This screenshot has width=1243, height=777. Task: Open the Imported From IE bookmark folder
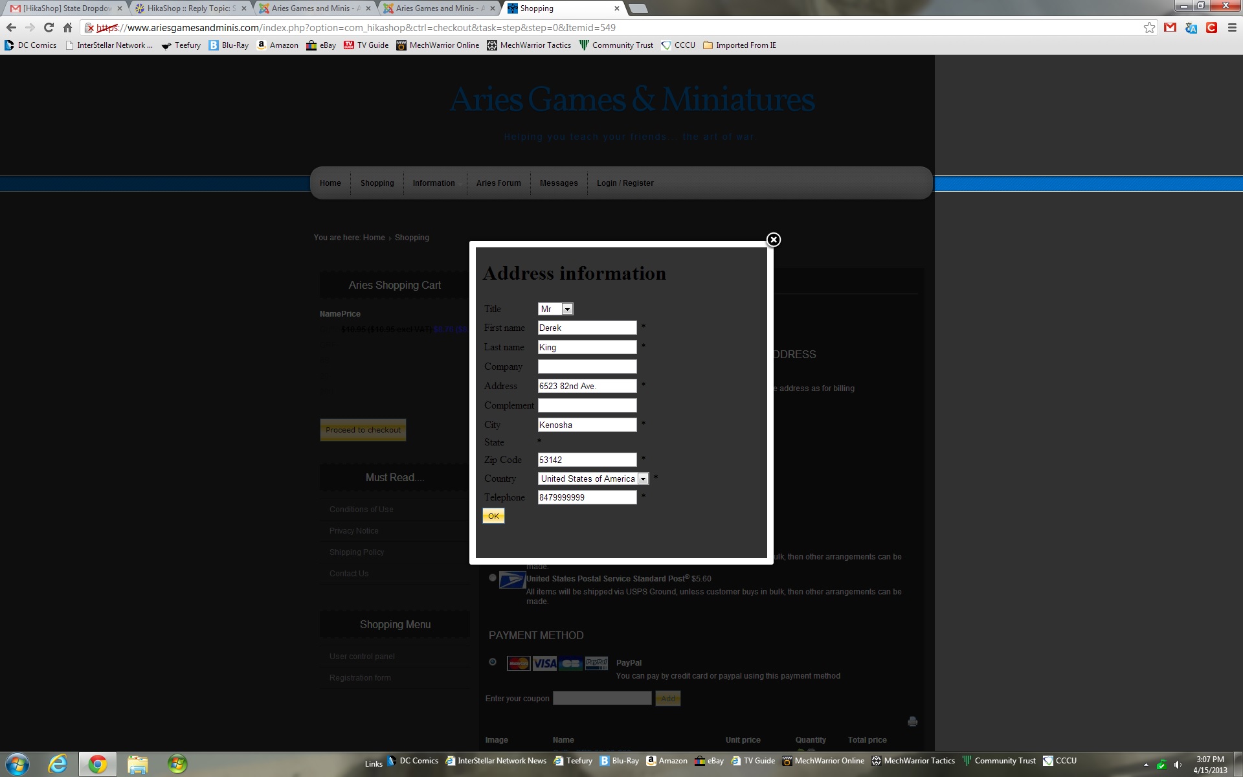click(739, 45)
